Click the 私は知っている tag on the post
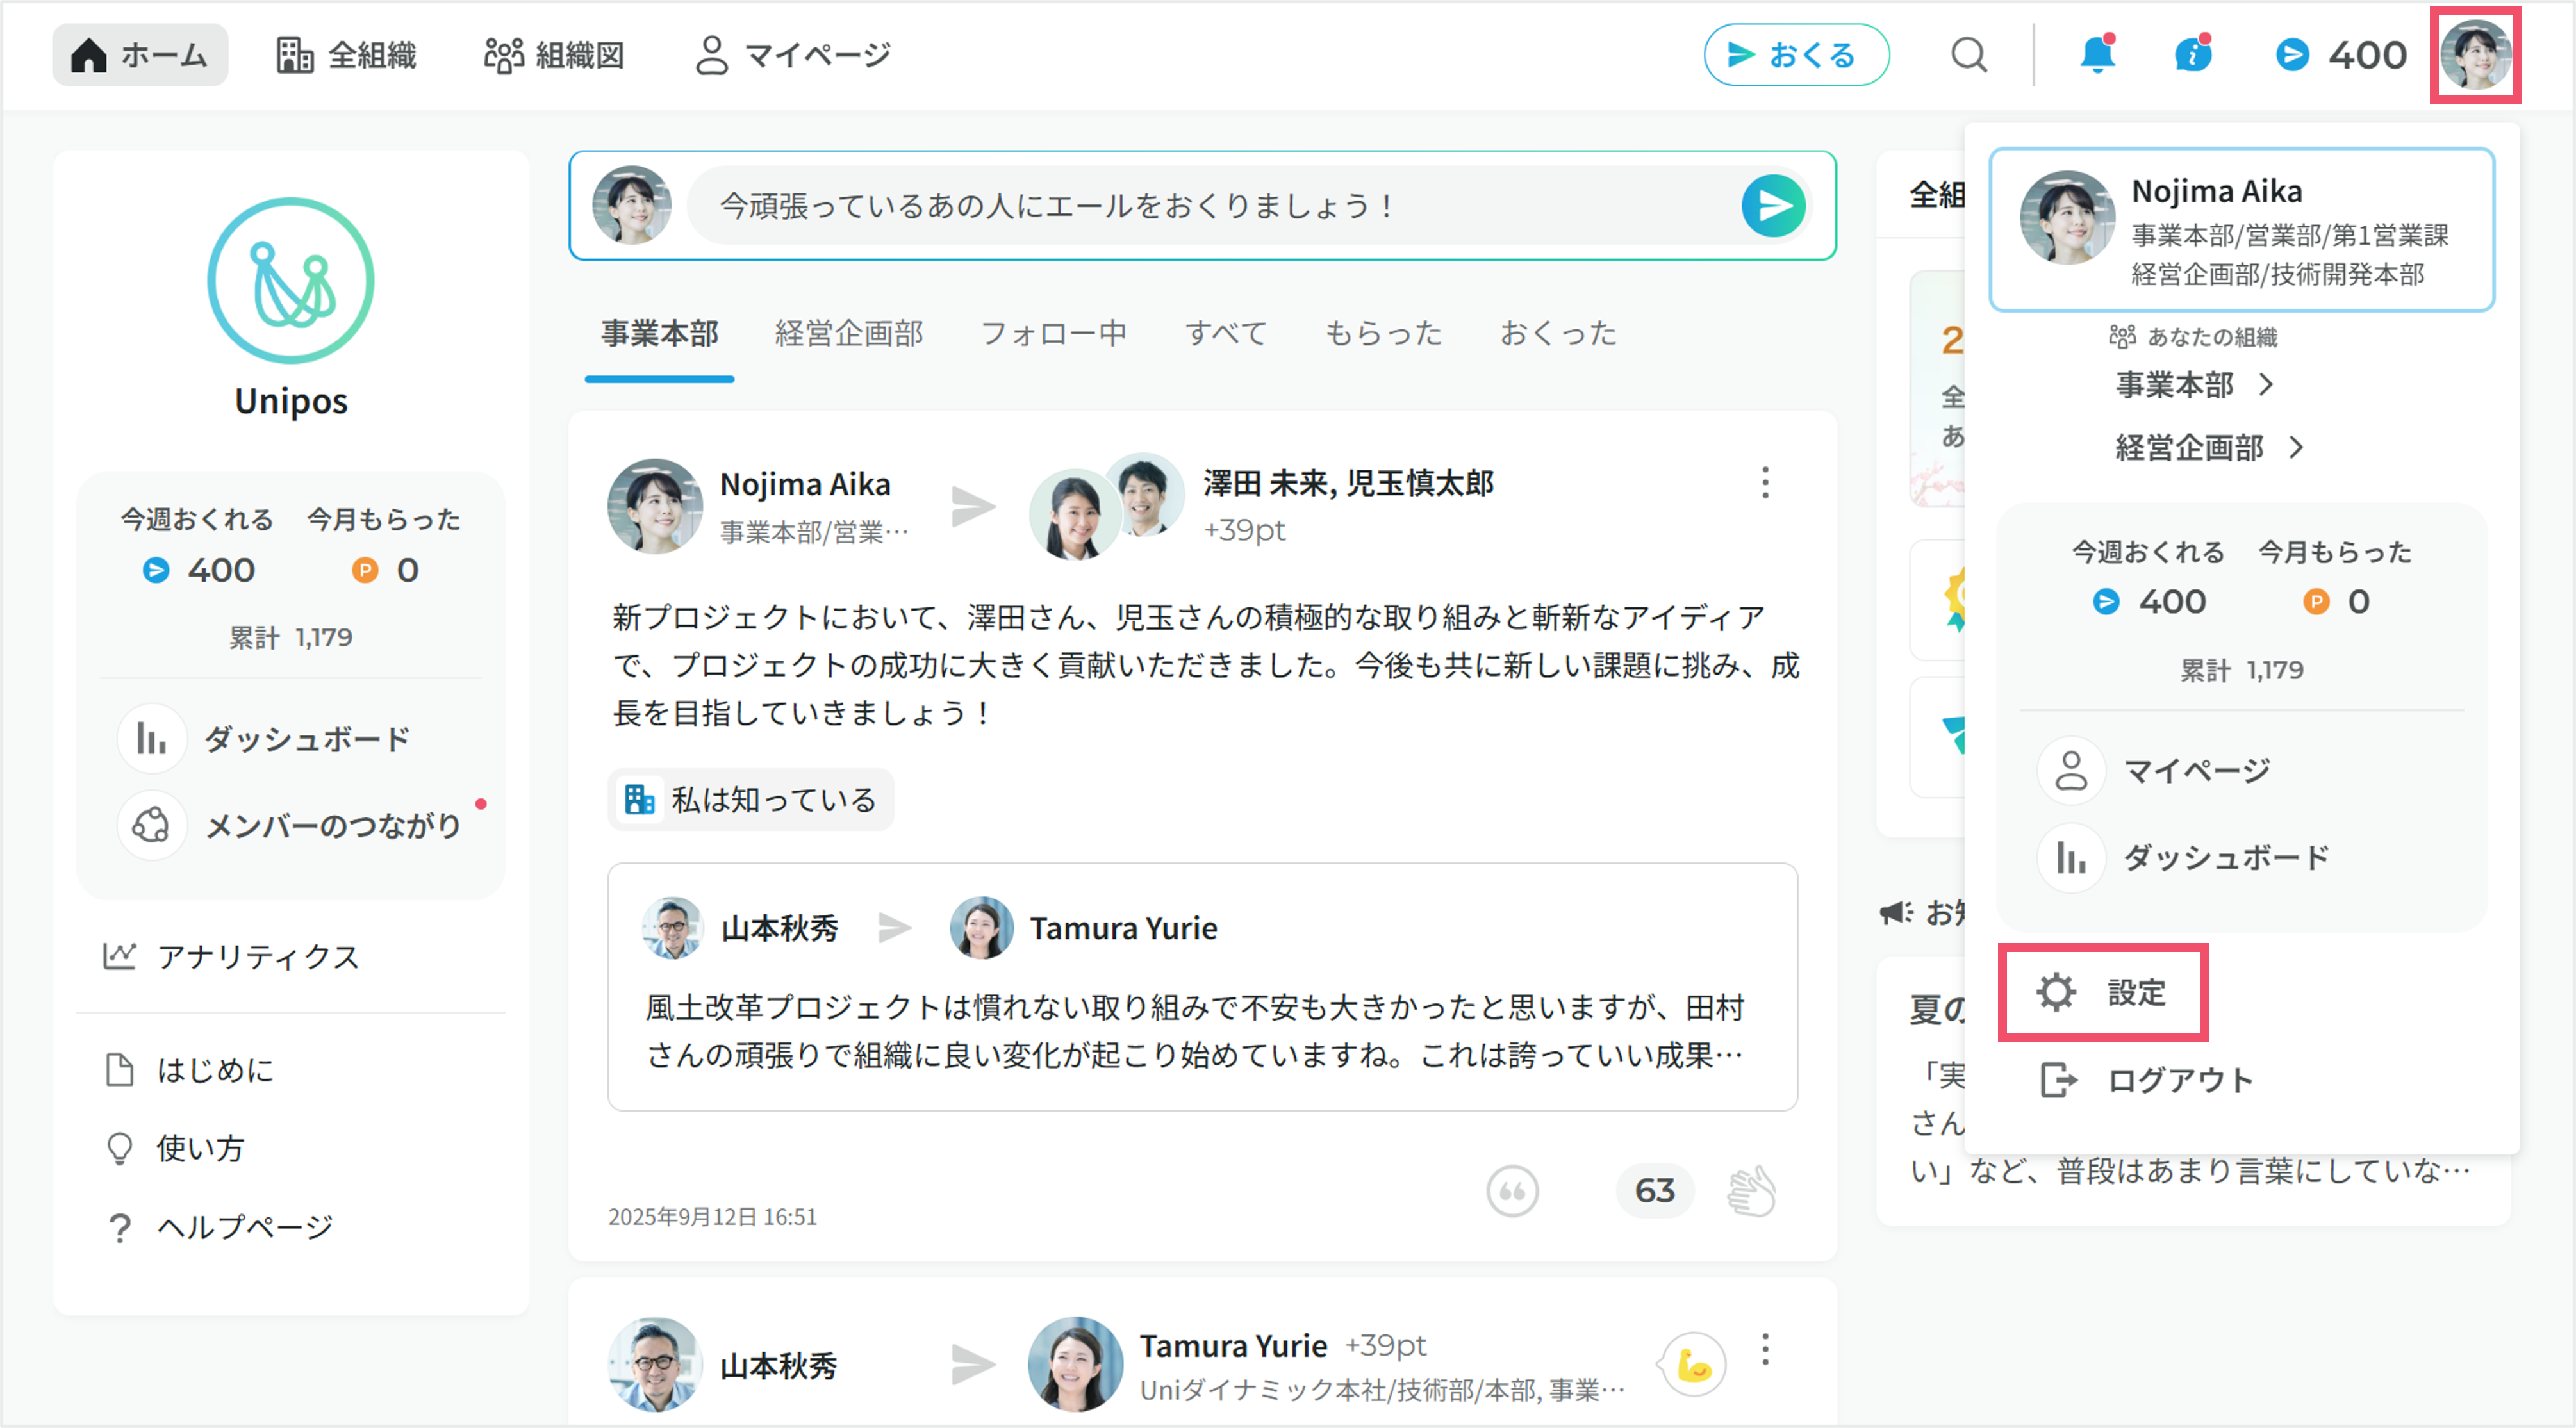 point(751,799)
